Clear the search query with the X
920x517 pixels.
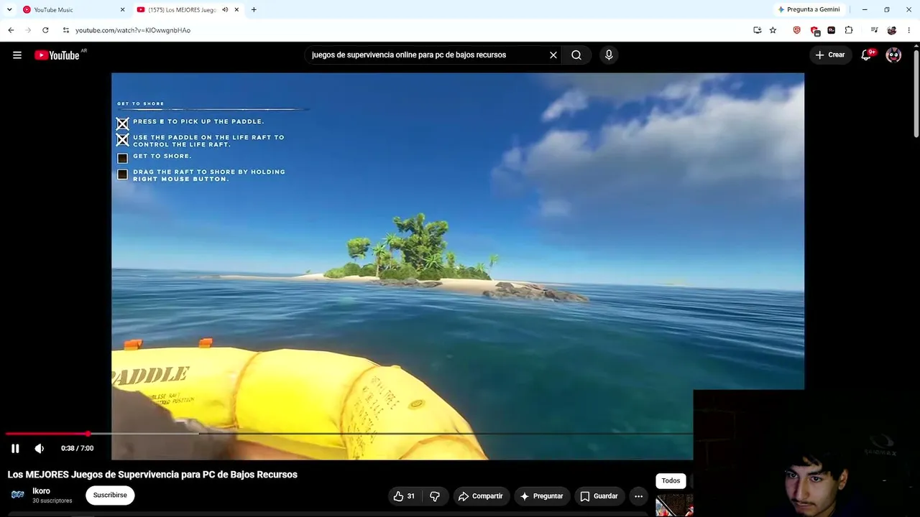click(x=553, y=55)
